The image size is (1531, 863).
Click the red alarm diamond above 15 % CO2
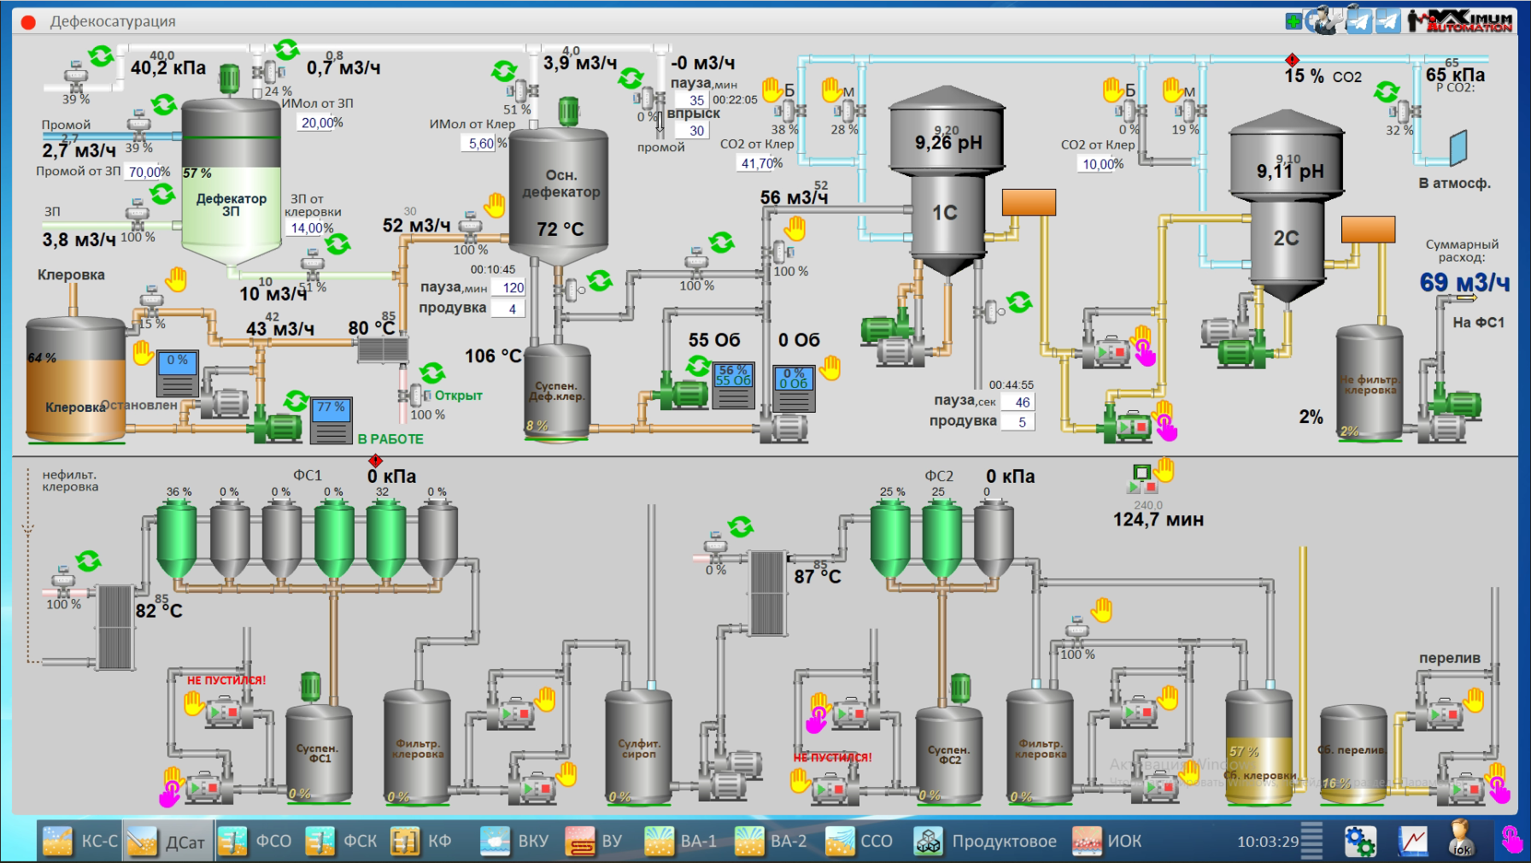[1293, 59]
